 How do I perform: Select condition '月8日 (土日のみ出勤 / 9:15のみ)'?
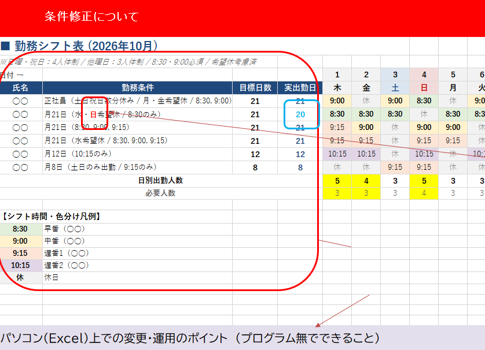click(137, 167)
